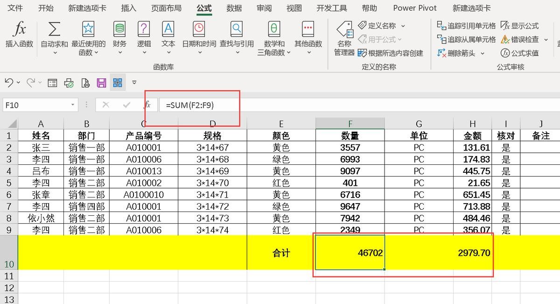
Task: Click 根据所选内容创建 button
Action: [x=391, y=53]
